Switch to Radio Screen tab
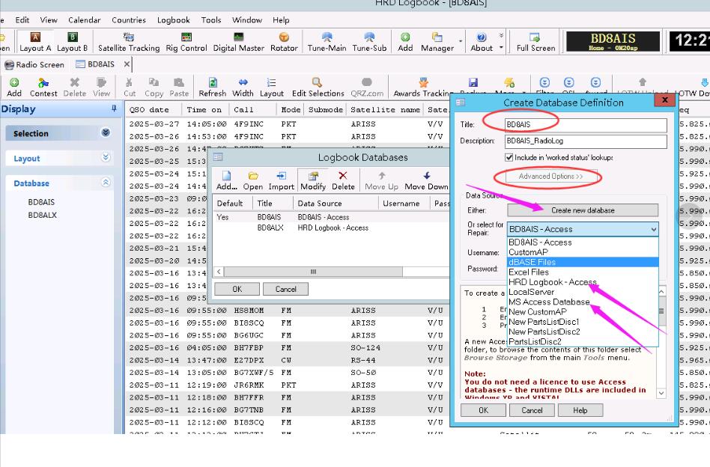Viewport: 710px width, 467px height. pyautogui.click(x=34, y=64)
